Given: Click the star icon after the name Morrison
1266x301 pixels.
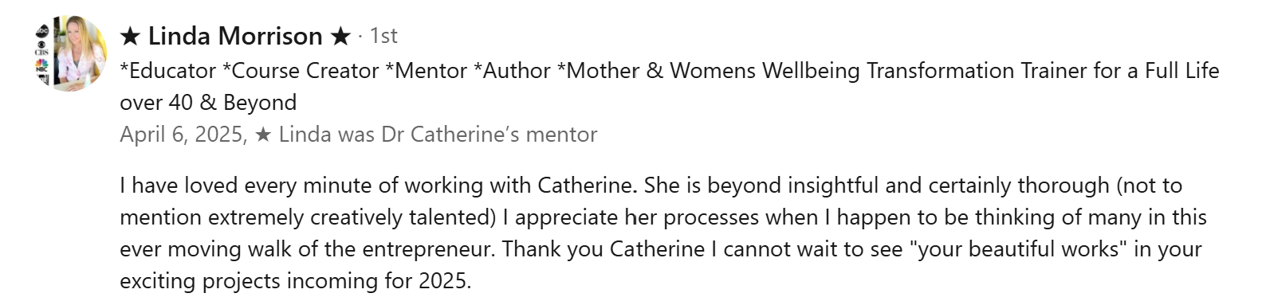Looking at the screenshot, I should click(x=340, y=36).
